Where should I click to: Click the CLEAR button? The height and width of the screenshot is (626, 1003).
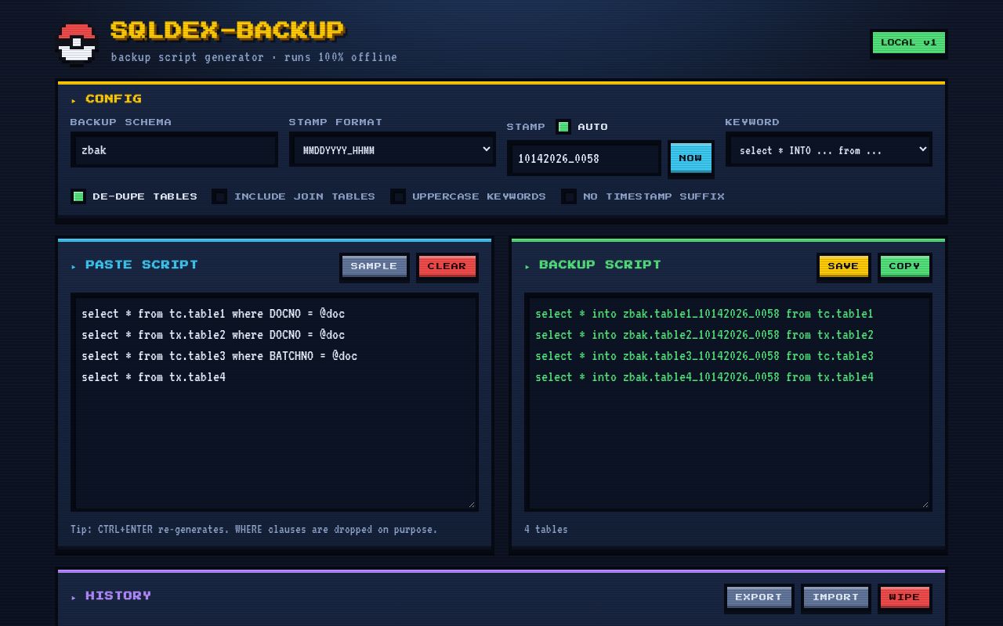click(447, 266)
